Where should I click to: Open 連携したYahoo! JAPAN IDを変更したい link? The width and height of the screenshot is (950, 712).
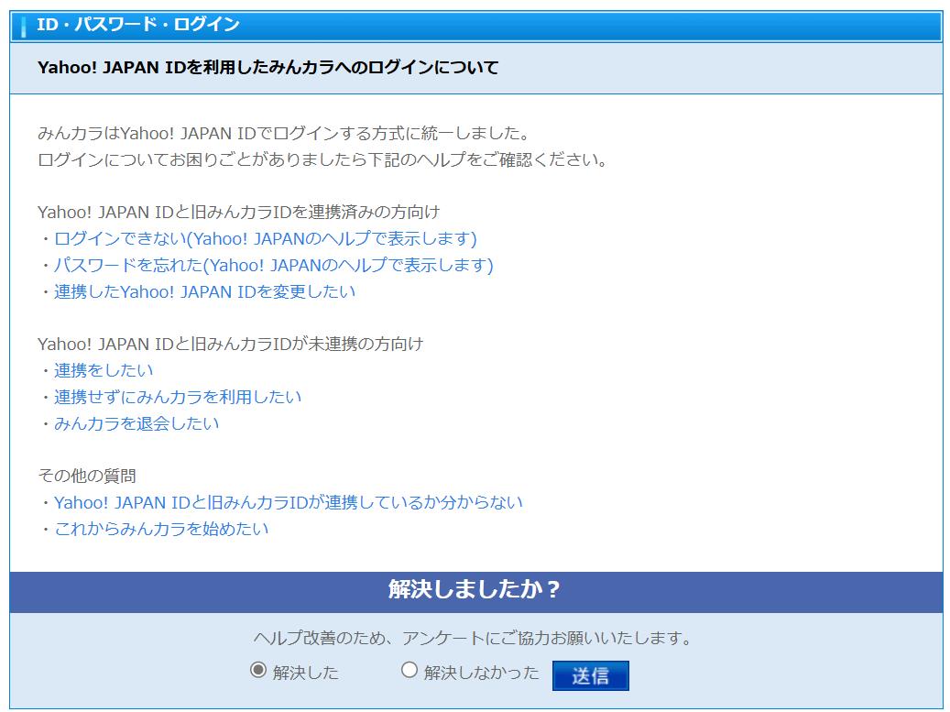pos(205,292)
